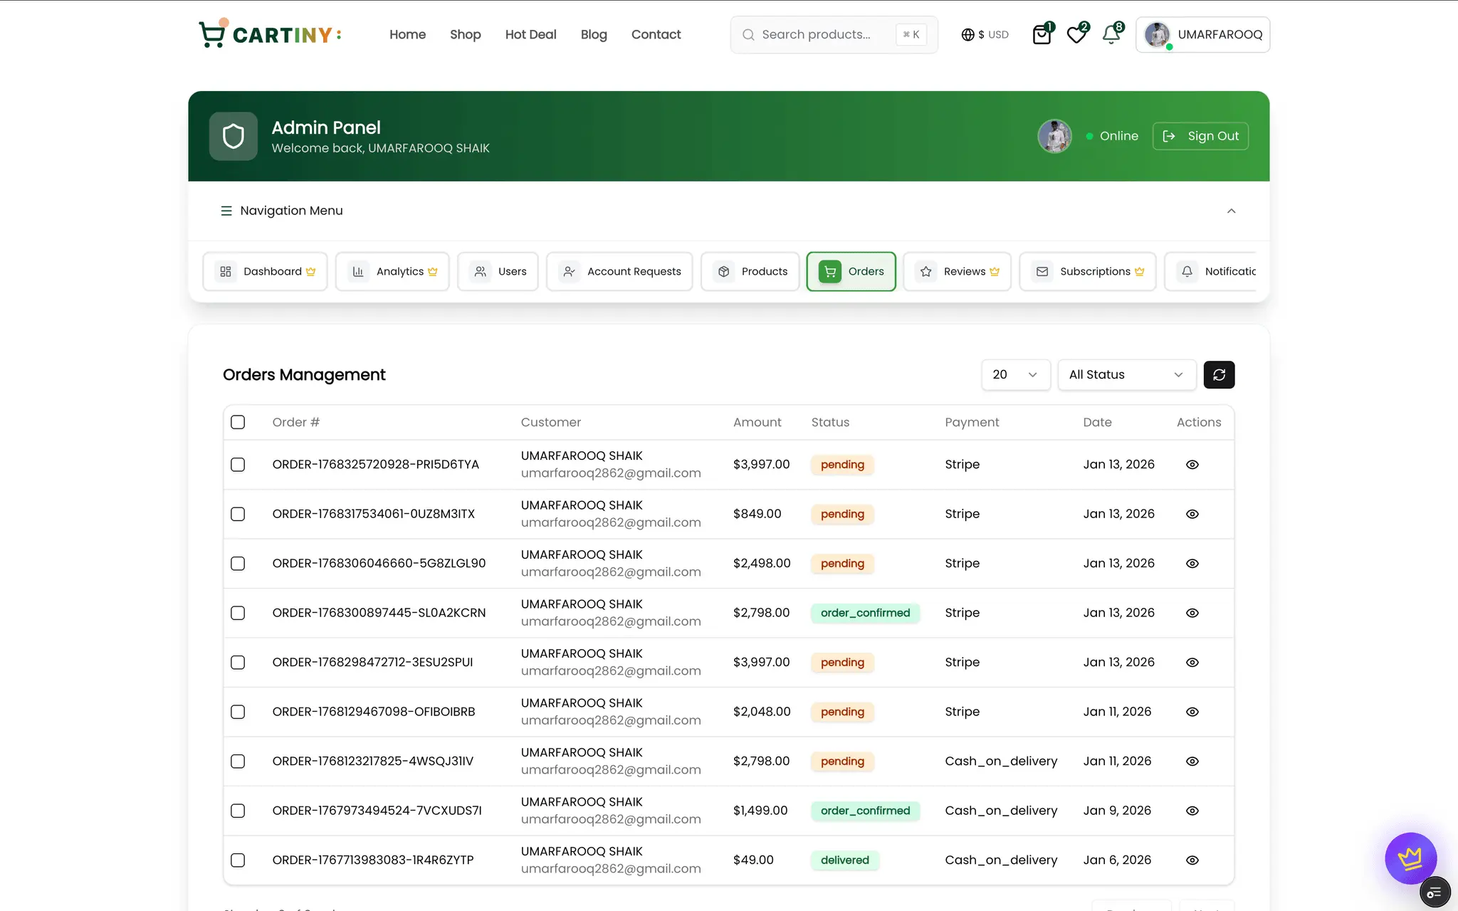Open the Dashboard admin tab

(265, 271)
